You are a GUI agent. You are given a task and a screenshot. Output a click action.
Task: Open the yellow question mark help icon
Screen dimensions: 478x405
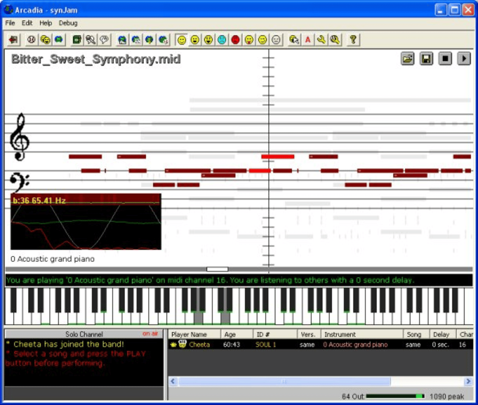(x=352, y=39)
